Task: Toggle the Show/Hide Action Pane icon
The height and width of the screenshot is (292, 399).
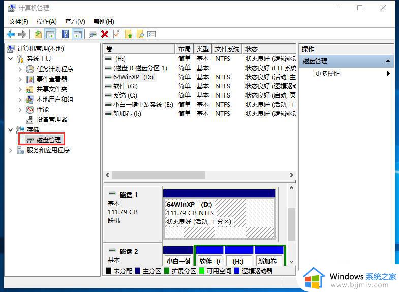Action: (x=78, y=34)
